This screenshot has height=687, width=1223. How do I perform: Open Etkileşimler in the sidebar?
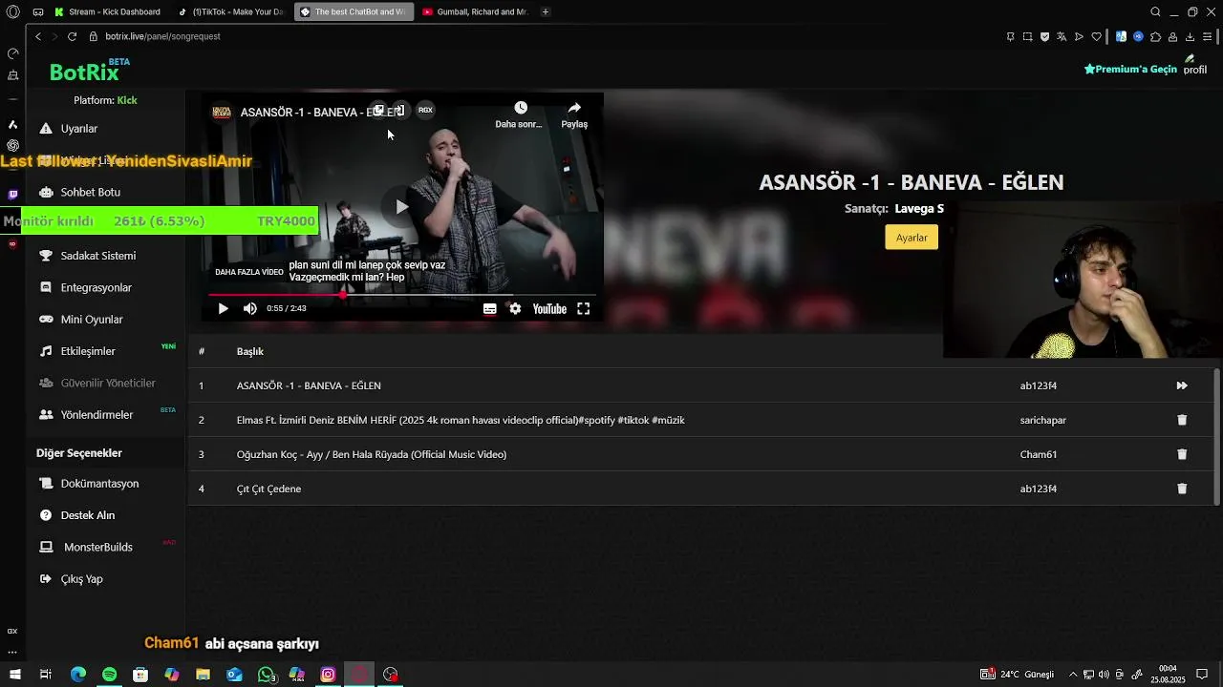coord(87,351)
